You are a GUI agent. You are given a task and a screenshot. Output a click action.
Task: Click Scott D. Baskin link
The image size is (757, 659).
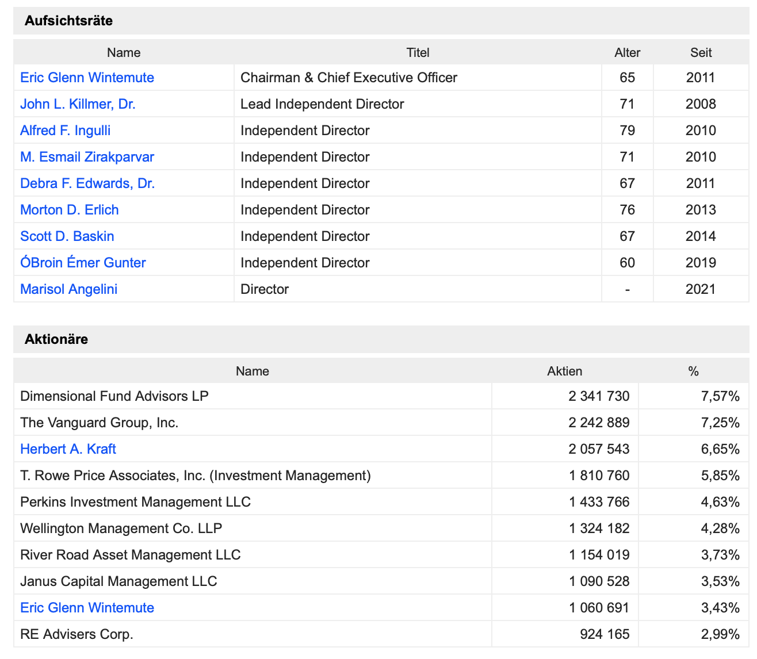tap(67, 236)
